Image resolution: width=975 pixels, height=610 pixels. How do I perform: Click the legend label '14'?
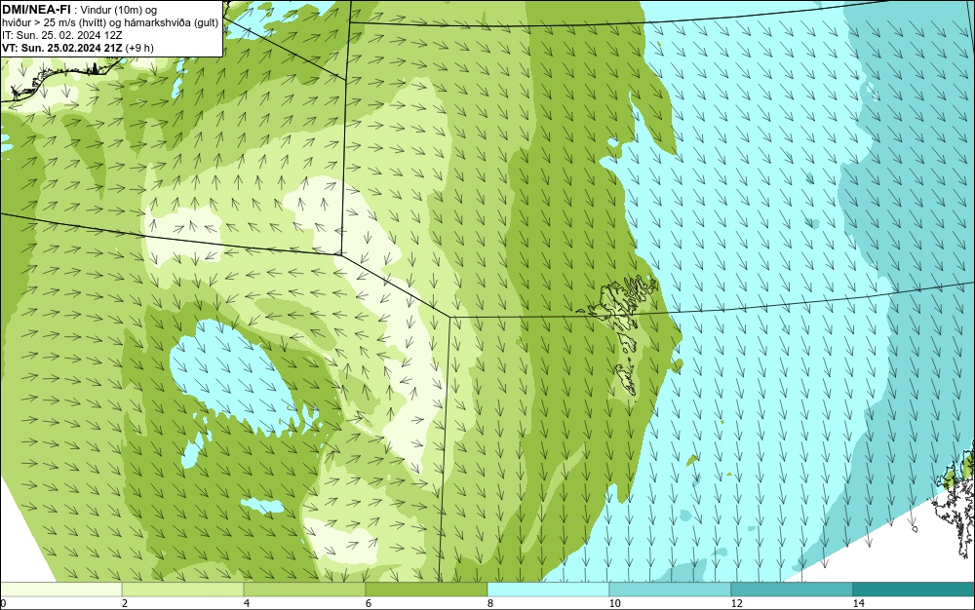(859, 603)
